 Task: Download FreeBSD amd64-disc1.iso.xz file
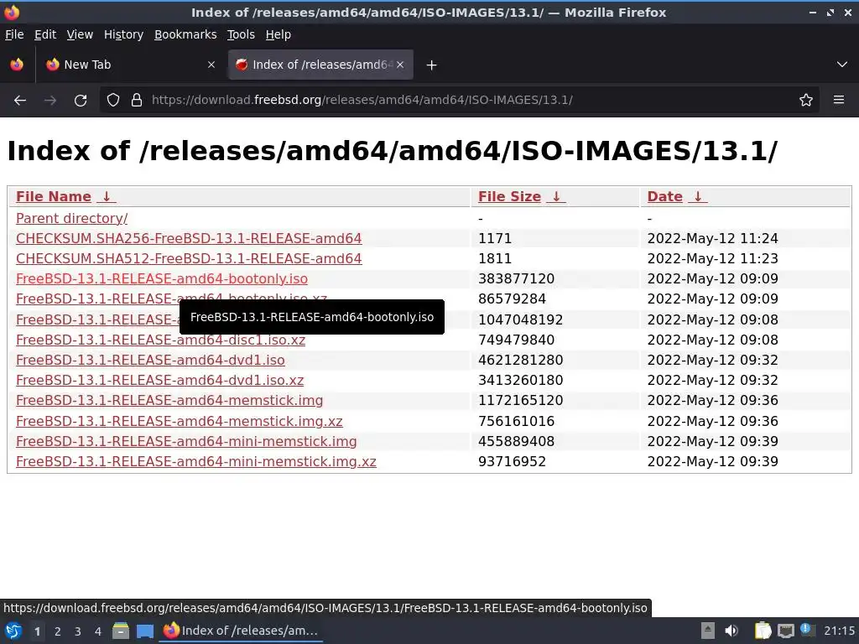[160, 340]
